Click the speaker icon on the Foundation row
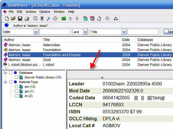173x129 pixels. [x=6, y=50]
